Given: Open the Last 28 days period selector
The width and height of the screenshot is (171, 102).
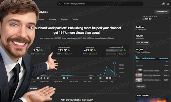Looking at the screenshot, I should coord(155,18).
